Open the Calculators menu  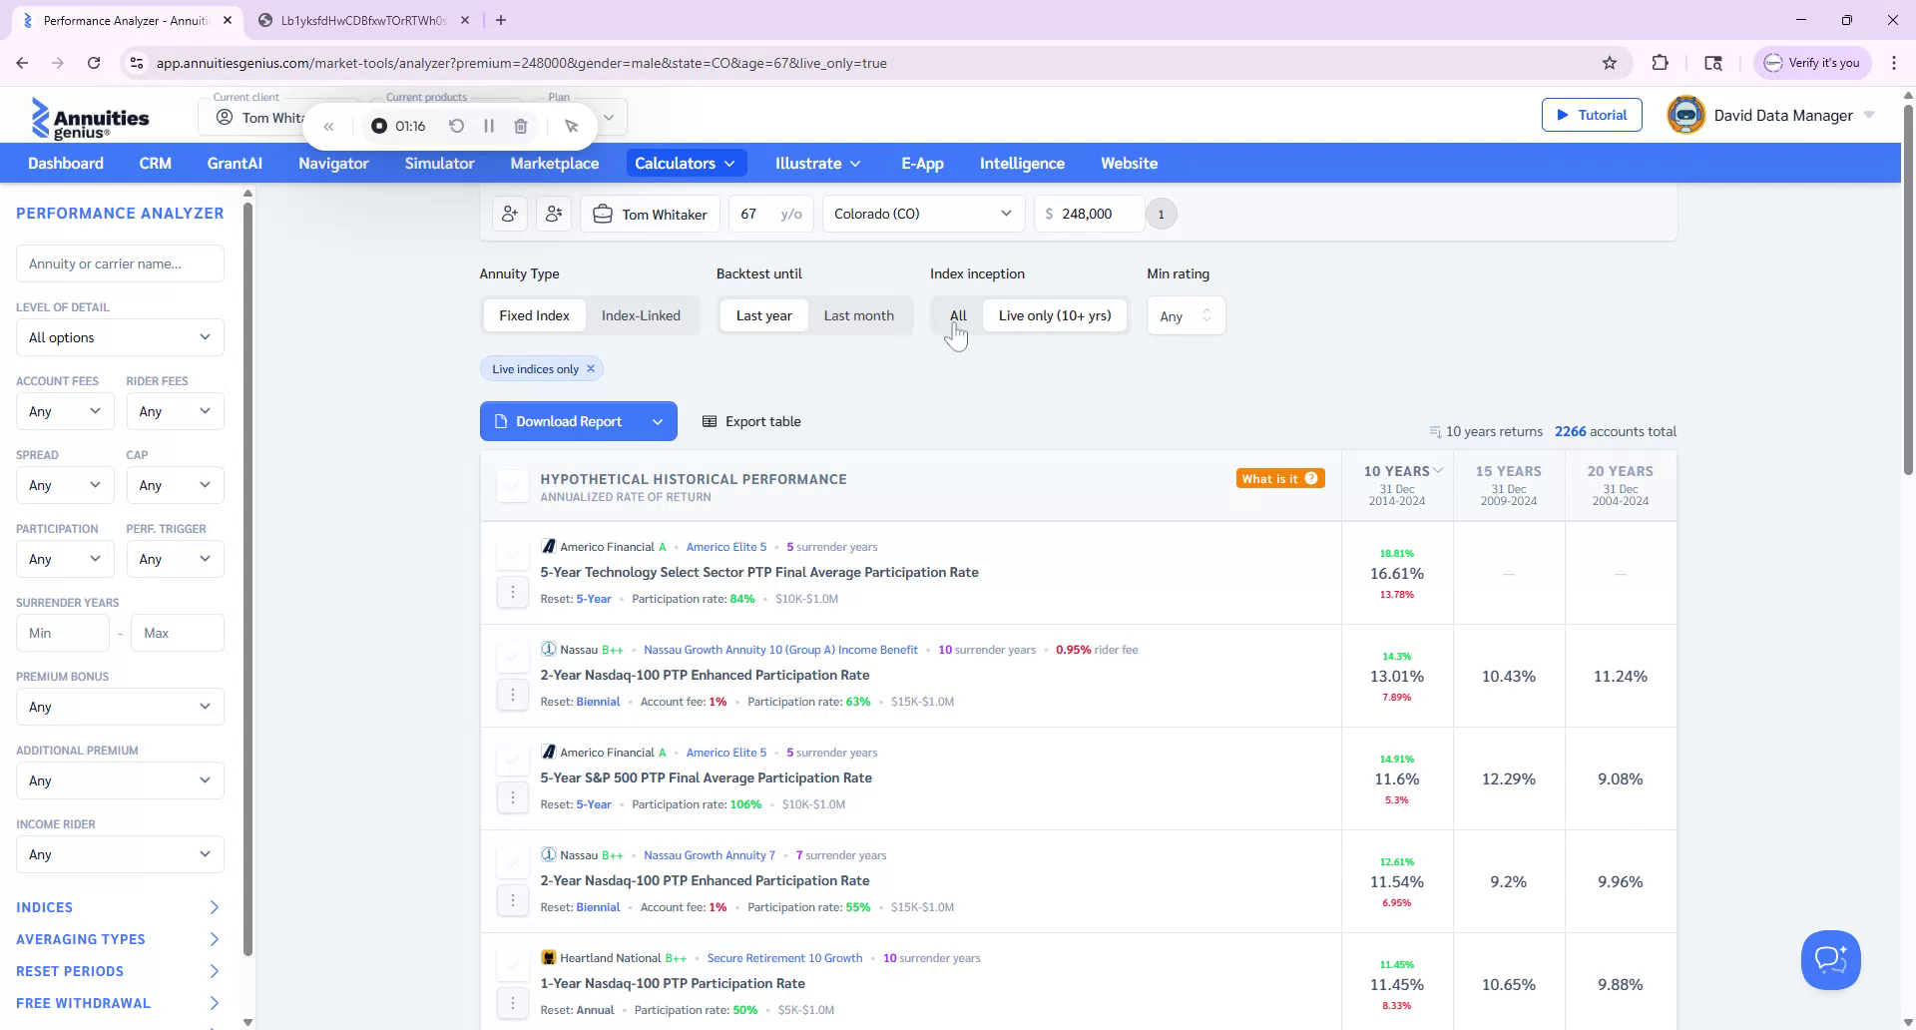(x=685, y=163)
